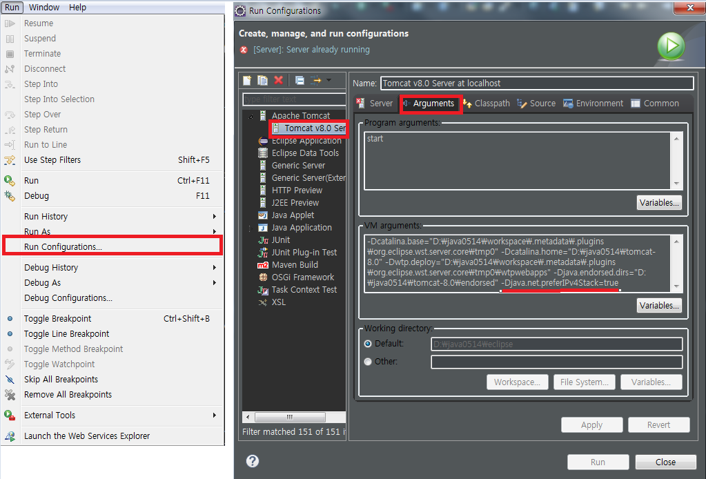Click Variables... button under VM arguments
The width and height of the screenshot is (706, 479).
[x=658, y=305]
